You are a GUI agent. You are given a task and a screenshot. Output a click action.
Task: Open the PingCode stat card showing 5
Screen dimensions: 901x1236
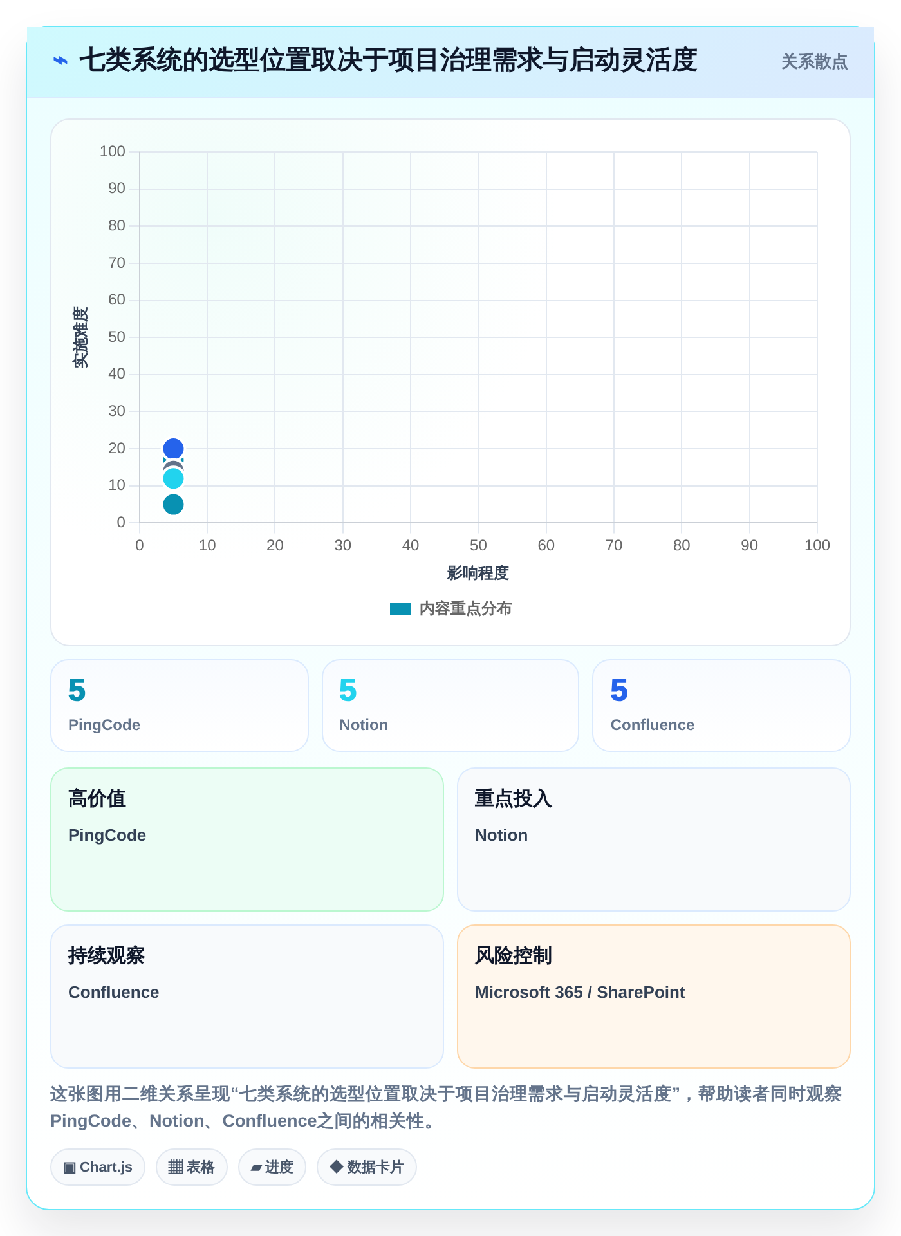(180, 706)
